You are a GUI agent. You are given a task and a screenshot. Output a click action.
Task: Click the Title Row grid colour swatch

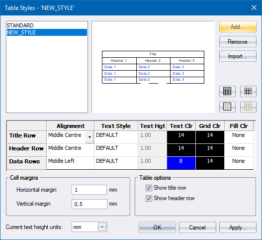point(210,137)
